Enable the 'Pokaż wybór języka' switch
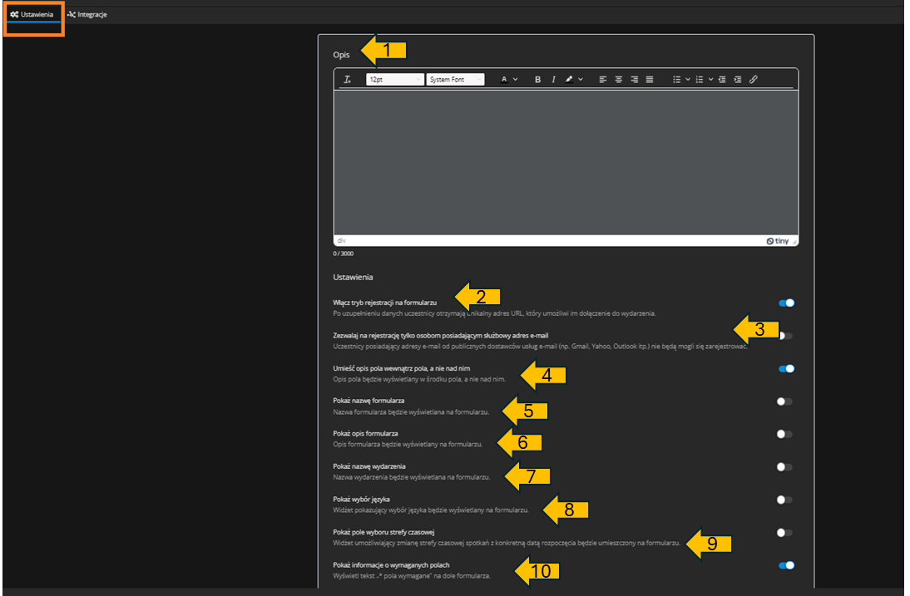This screenshot has width=910, height=596. tap(784, 500)
